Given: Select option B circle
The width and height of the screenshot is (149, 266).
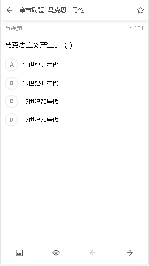Looking at the screenshot, I should point(11,83).
